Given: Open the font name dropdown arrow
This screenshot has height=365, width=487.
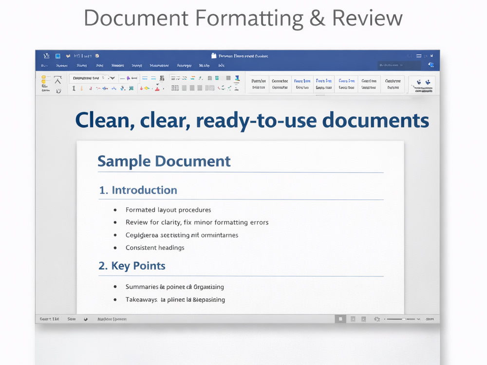Looking at the screenshot, I should [x=112, y=78].
